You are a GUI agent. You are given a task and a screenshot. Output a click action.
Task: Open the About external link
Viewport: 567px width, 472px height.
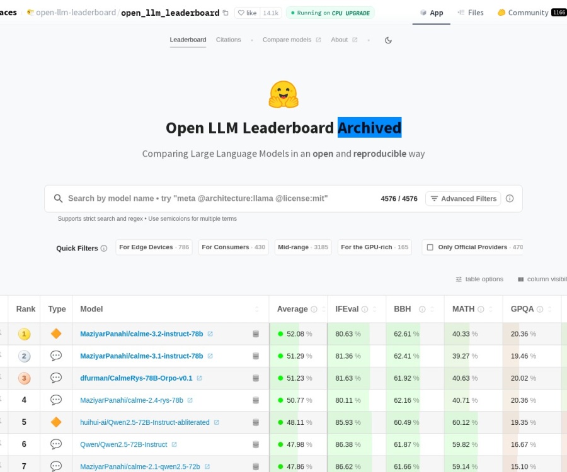344,40
